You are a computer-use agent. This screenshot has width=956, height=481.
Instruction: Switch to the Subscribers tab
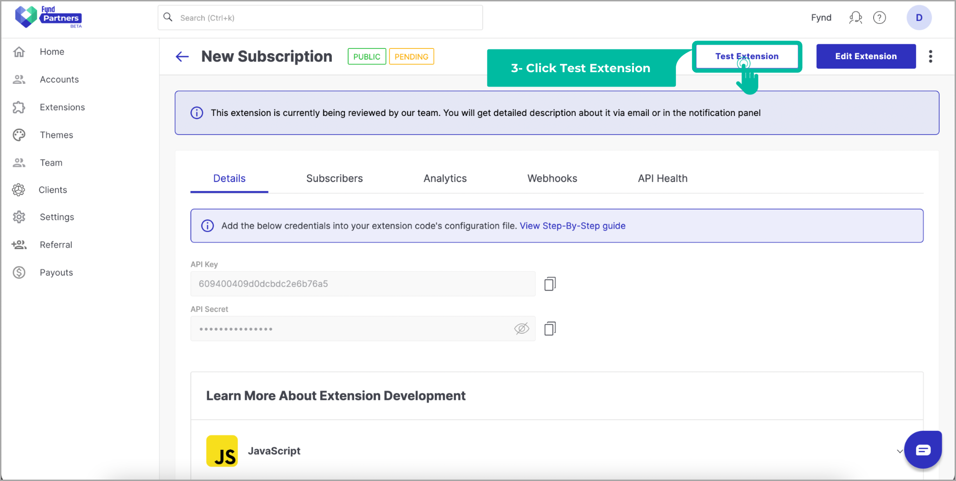(x=334, y=178)
